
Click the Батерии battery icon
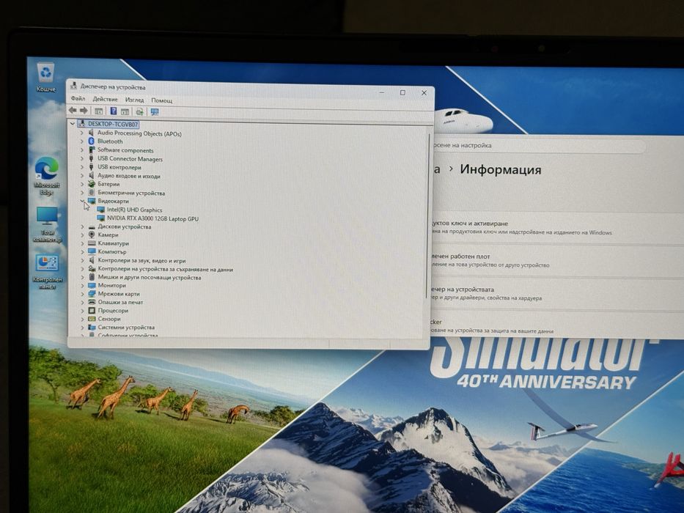[x=91, y=184]
